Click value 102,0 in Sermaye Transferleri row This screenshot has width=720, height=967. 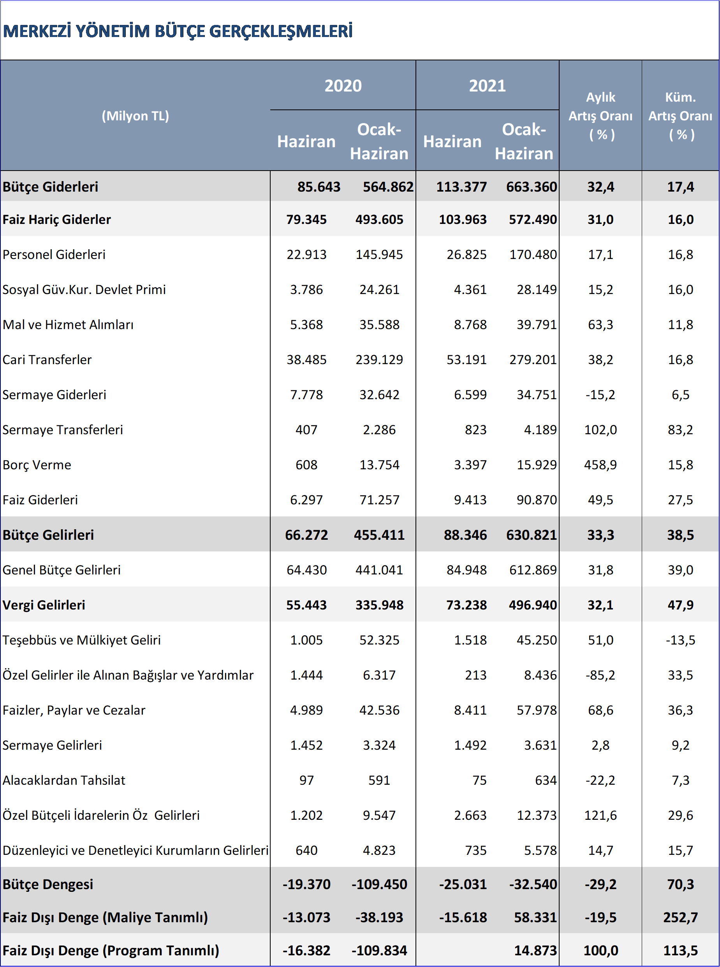(600, 430)
